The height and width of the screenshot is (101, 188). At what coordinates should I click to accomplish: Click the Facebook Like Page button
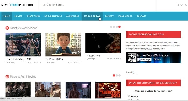[x=144, y=59]
